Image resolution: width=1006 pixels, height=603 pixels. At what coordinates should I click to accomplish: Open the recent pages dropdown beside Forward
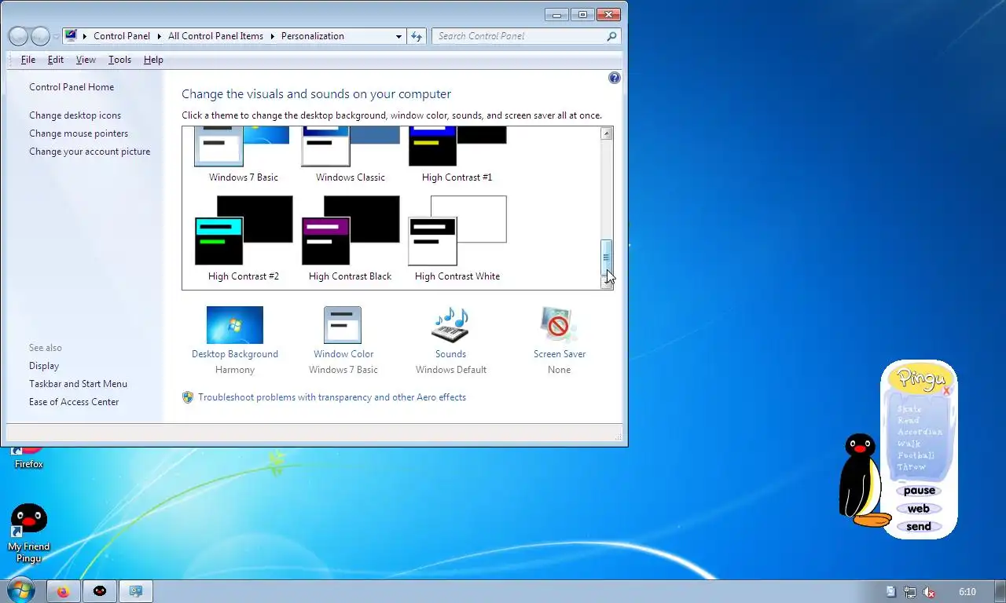click(56, 37)
